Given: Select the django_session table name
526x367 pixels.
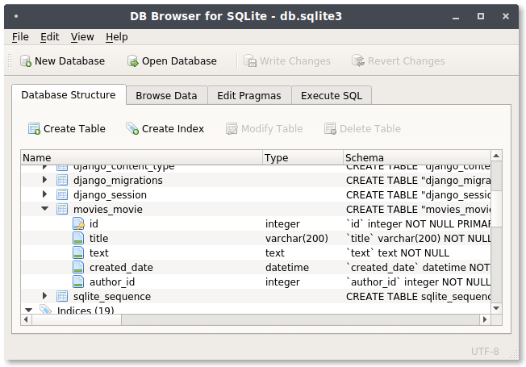Looking at the screenshot, I should [110, 195].
